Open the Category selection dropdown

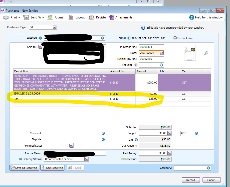pos(208,168)
